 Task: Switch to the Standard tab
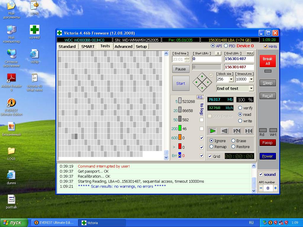(x=67, y=46)
